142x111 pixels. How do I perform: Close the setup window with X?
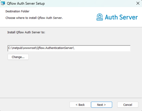point(138,3)
